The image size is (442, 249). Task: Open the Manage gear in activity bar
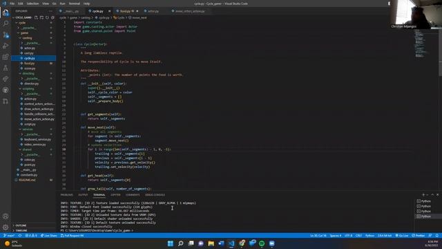click(6, 227)
